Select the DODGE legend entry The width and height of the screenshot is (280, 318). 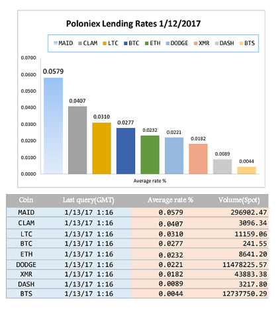[177, 43]
